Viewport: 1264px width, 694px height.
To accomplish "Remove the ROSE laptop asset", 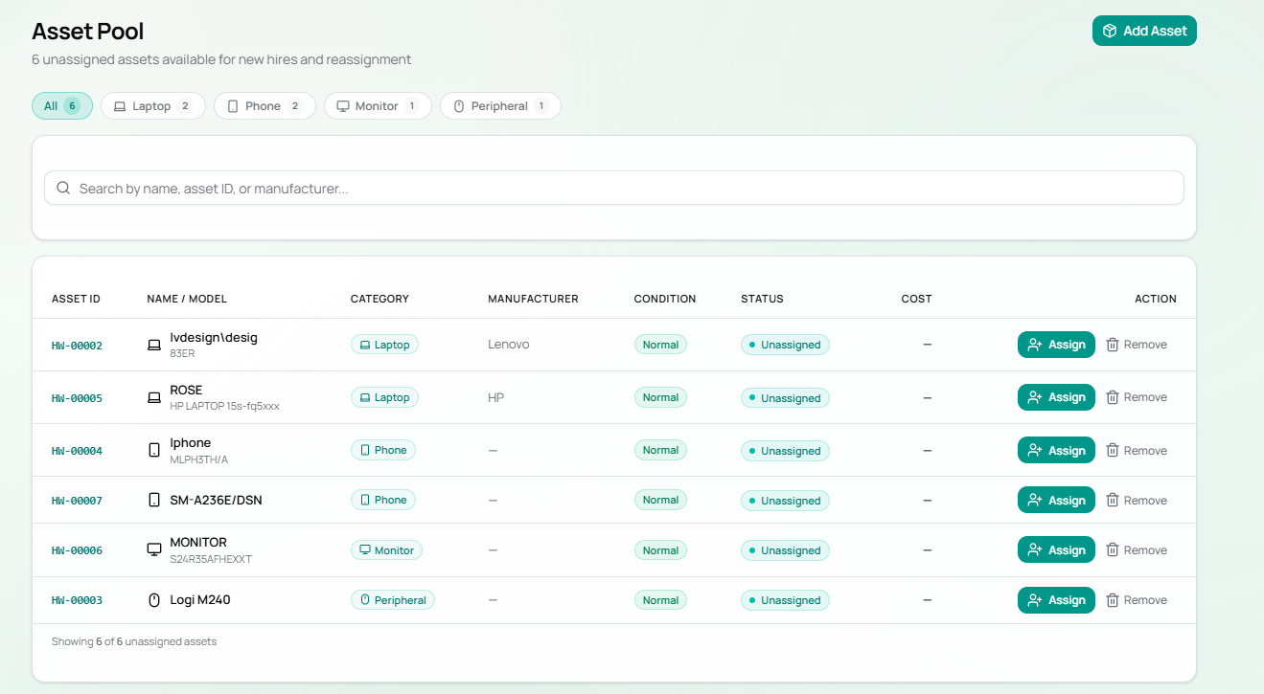I will [1137, 397].
